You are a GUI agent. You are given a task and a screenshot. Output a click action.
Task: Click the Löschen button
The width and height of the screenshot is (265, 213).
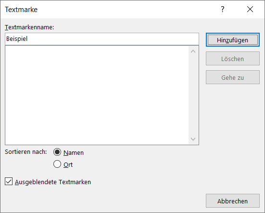(233, 59)
